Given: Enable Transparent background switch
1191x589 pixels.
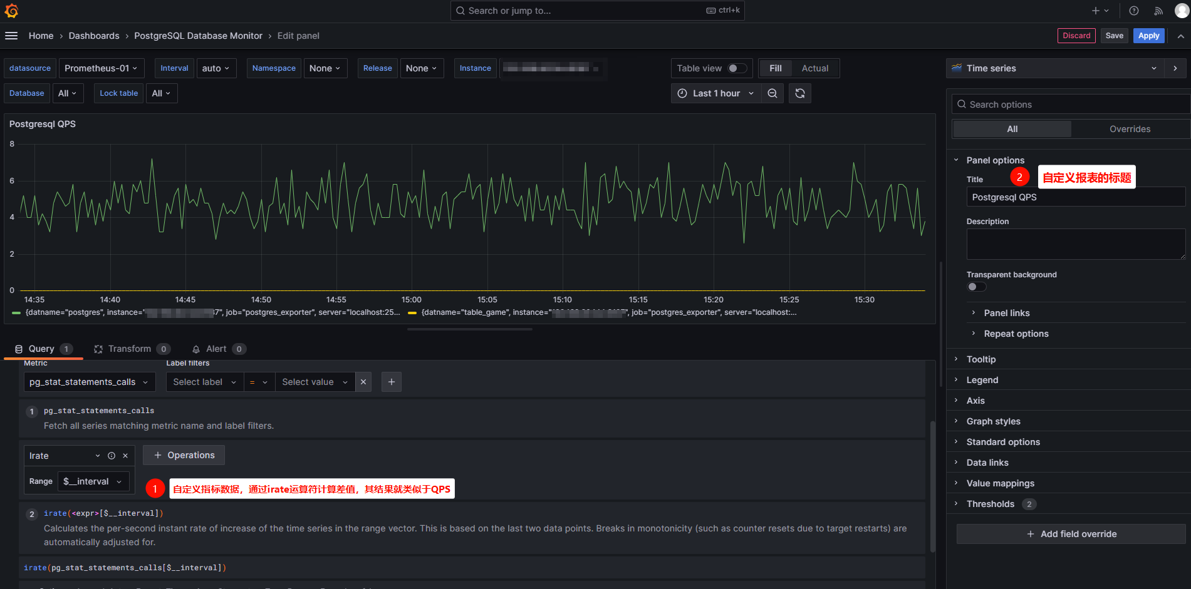Looking at the screenshot, I should coord(976,287).
